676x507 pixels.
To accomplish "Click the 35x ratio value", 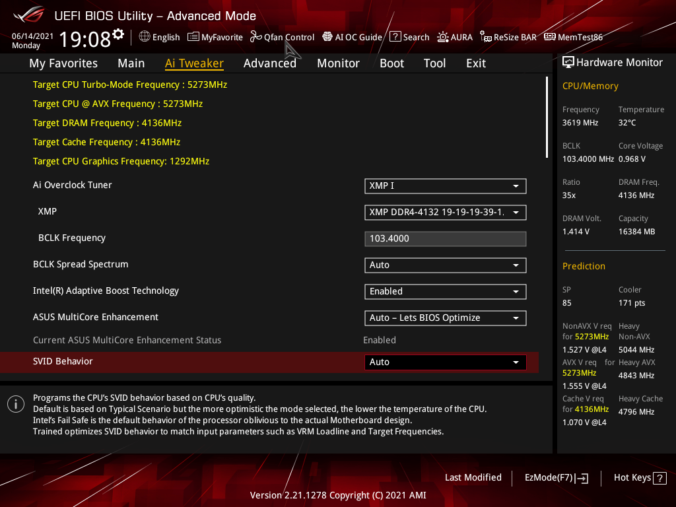I will (568, 195).
